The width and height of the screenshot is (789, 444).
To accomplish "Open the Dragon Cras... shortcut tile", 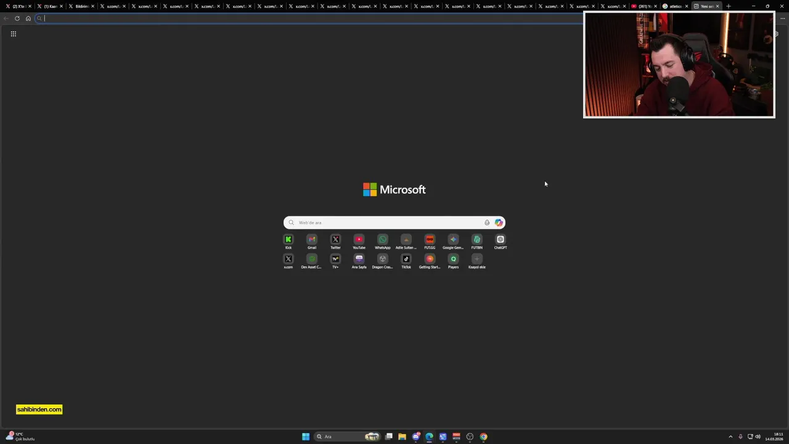I will [383, 261].
